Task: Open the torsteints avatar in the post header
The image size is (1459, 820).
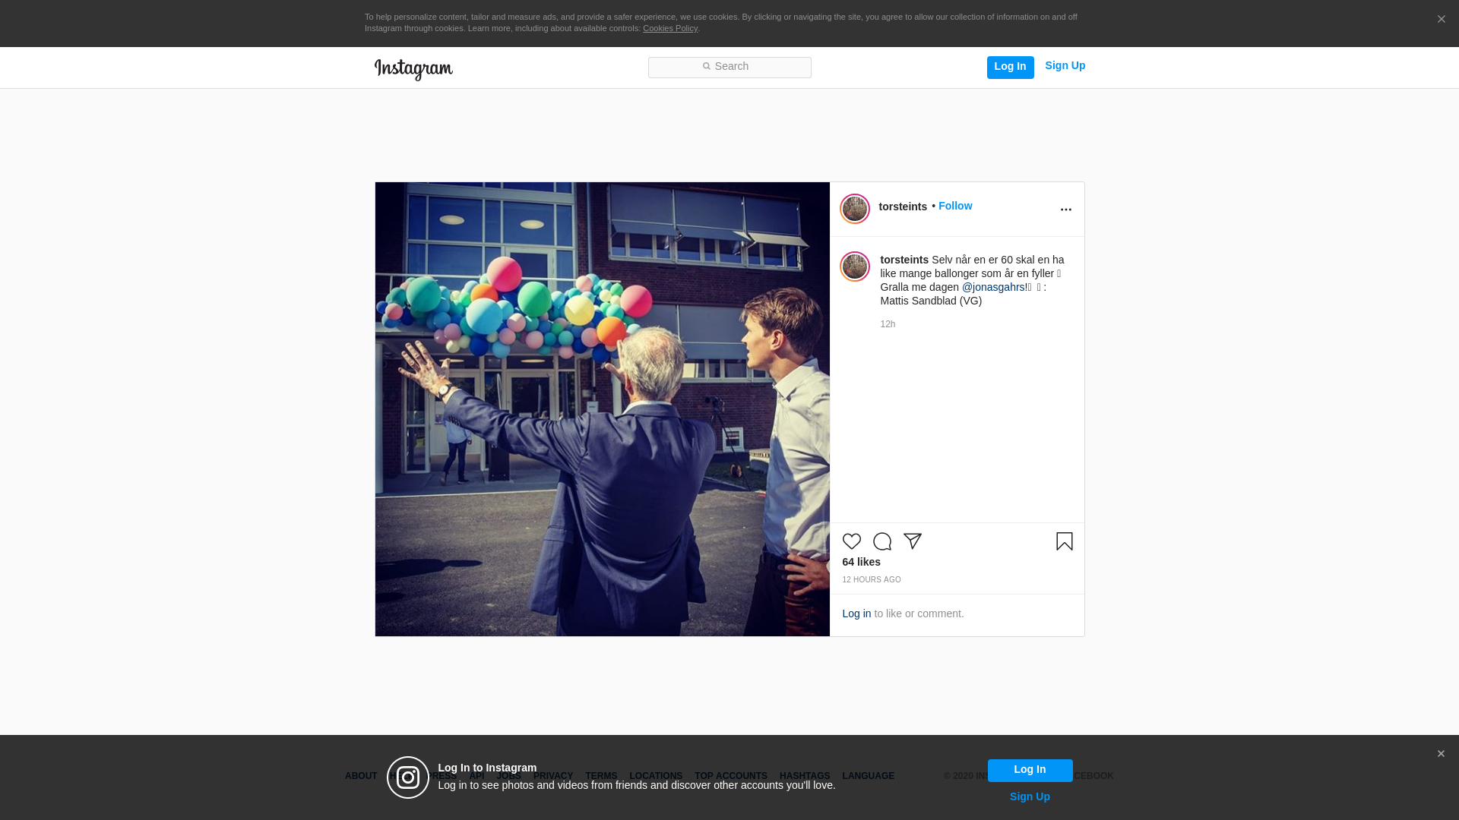Action: point(854,209)
